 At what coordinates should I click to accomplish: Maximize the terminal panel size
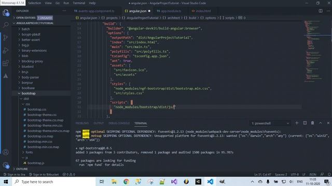click(321, 123)
